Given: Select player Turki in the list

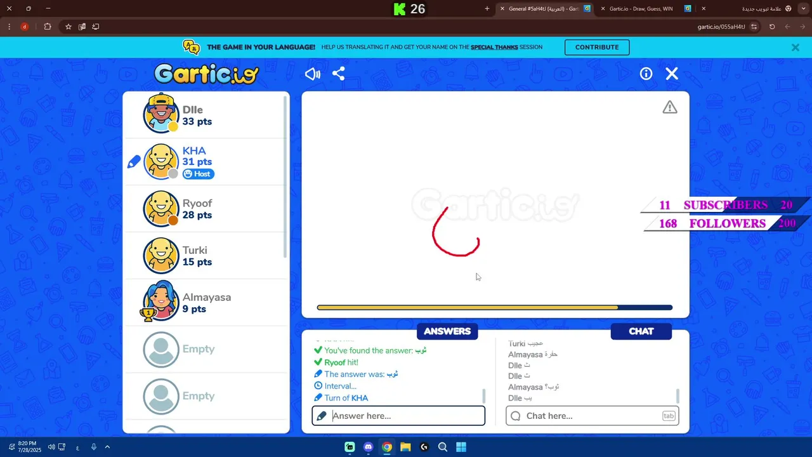Looking at the screenshot, I should point(206,256).
